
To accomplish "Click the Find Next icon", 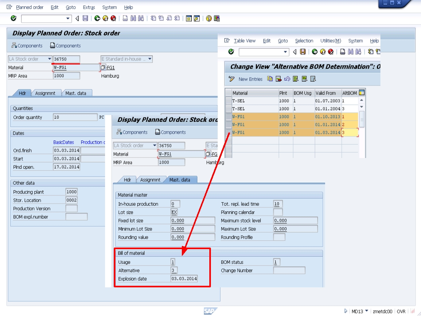I will point(140,17).
